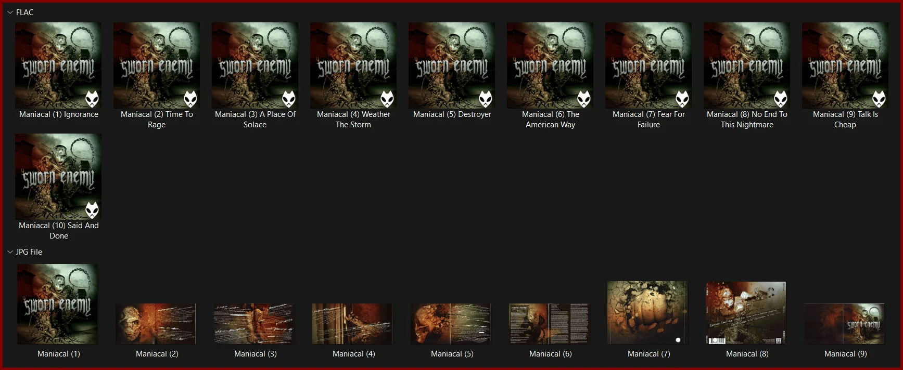The width and height of the screenshot is (903, 370).
Task: Select Maniacal (6) The American Way thumbnail
Action: [x=550, y=65]
